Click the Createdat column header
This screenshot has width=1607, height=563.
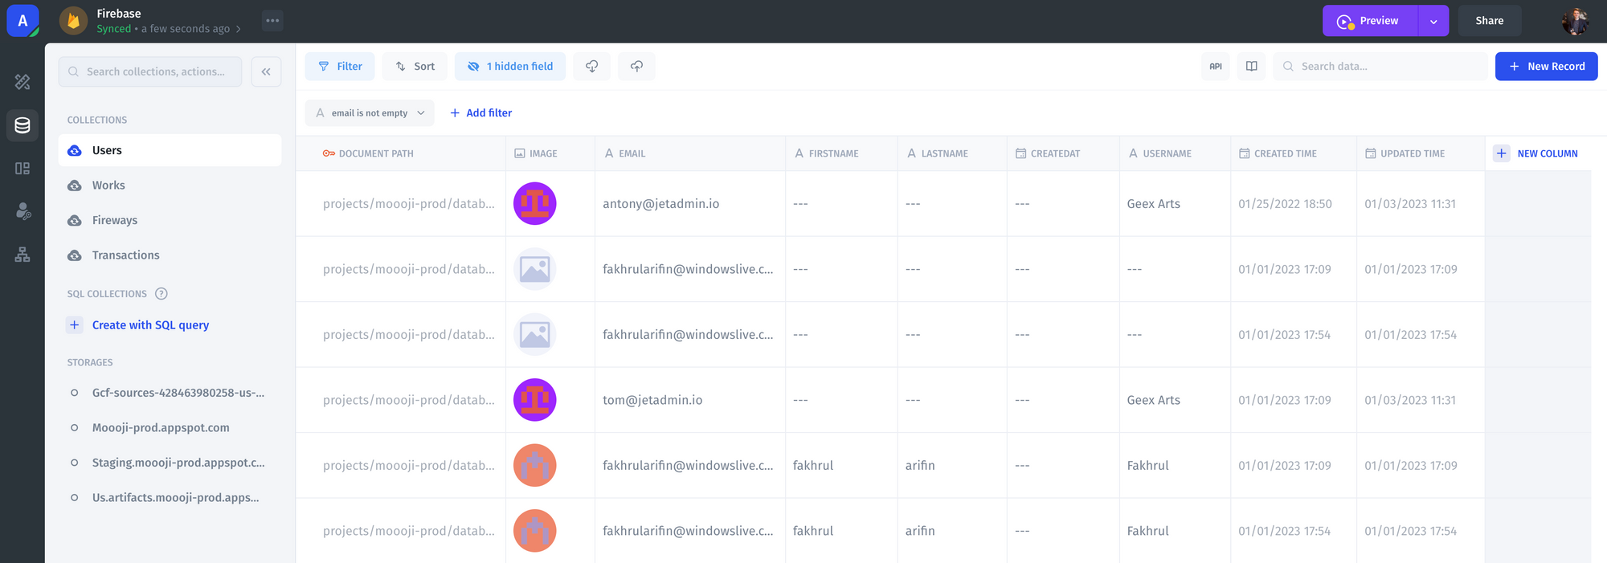(1063, 153)
